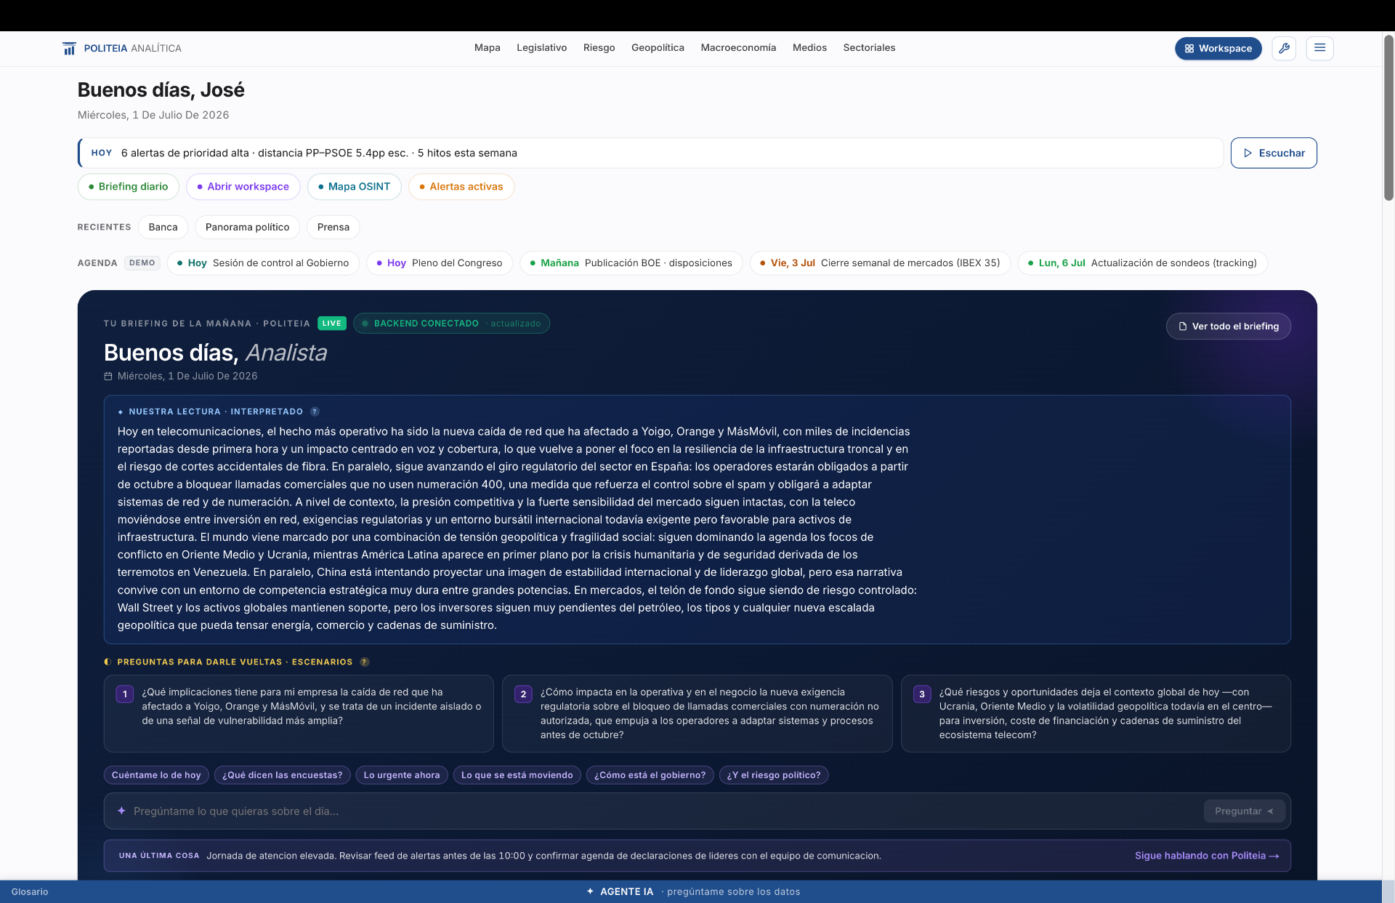The height and width of the screenshot is (903, 1395).
Task: Click the Preguntar send button
Action: tap(1244, 811)
